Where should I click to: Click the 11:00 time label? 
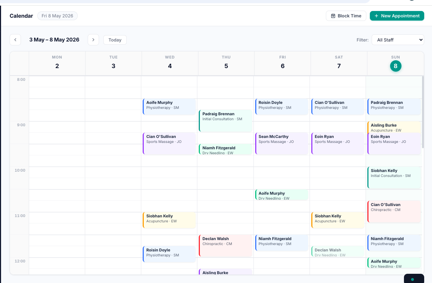(20, 216)
